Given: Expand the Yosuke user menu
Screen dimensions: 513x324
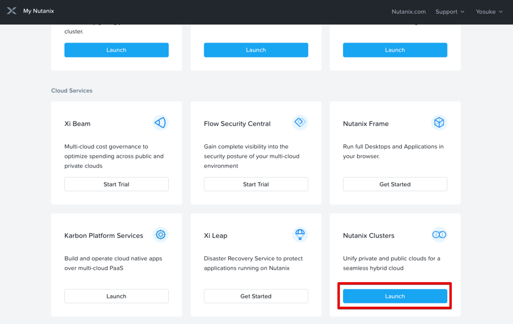Looking at the screenshot, I should click(x=489, y=12).
